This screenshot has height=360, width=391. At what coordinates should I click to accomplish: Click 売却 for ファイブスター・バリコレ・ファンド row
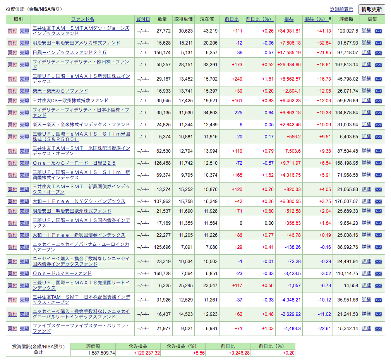[x=24, y=329]
